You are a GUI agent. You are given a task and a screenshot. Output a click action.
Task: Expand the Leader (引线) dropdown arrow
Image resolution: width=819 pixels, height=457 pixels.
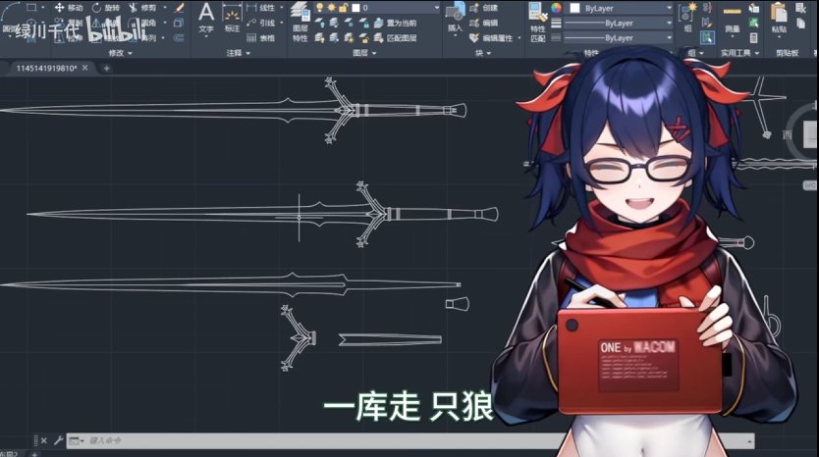tap(282, 23)
